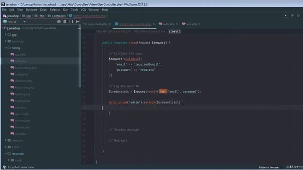The image size is (303, 170).
Task: Open the View menu
Action: coord(20,9)
